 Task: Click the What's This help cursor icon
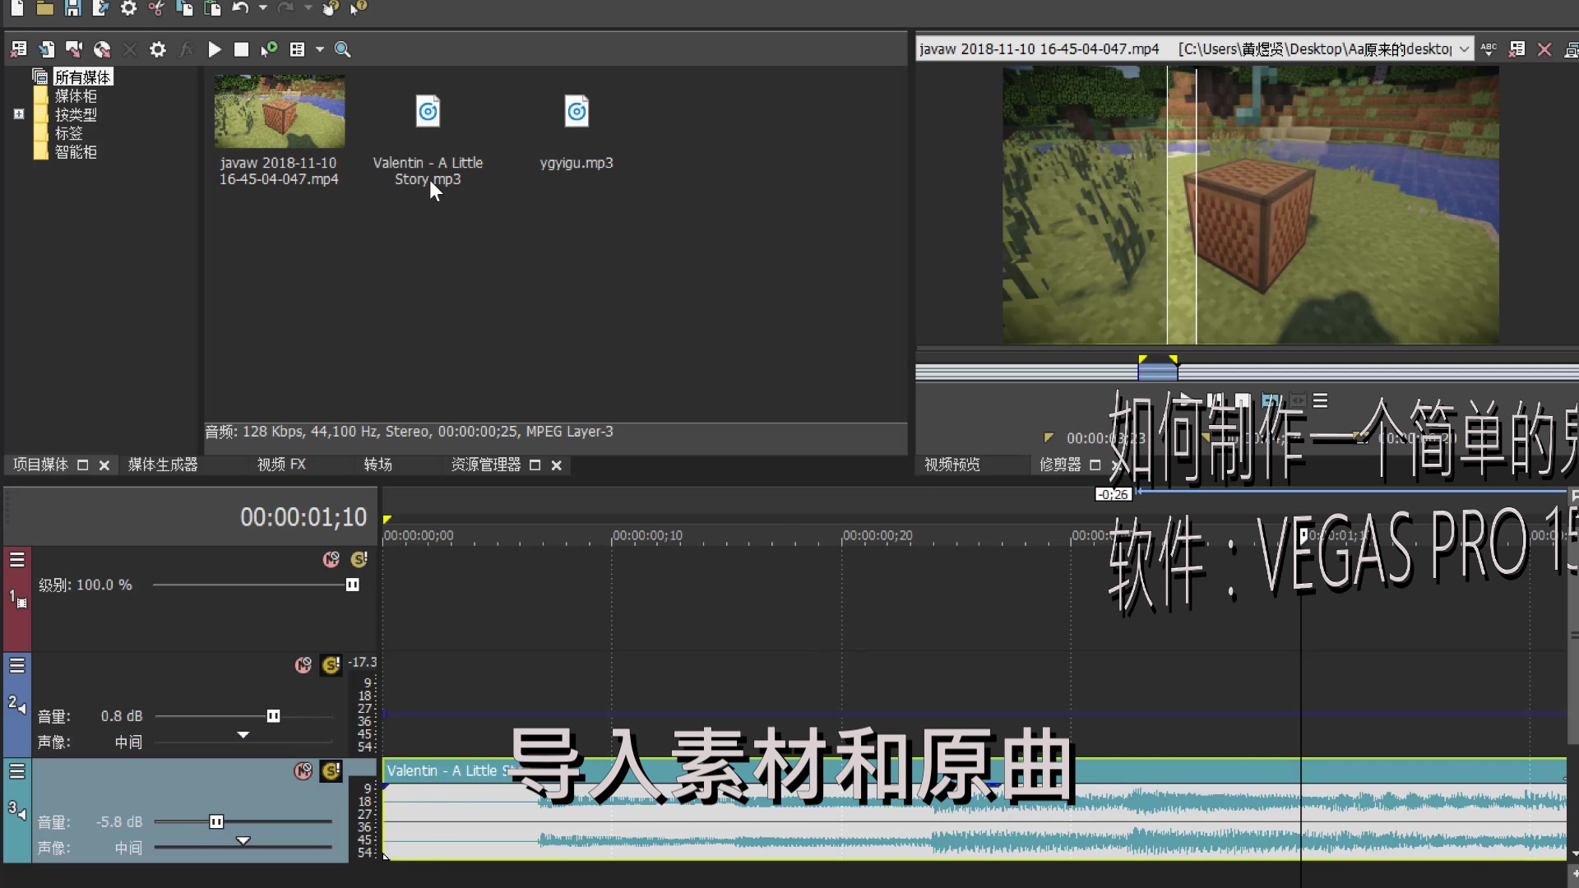359,8
